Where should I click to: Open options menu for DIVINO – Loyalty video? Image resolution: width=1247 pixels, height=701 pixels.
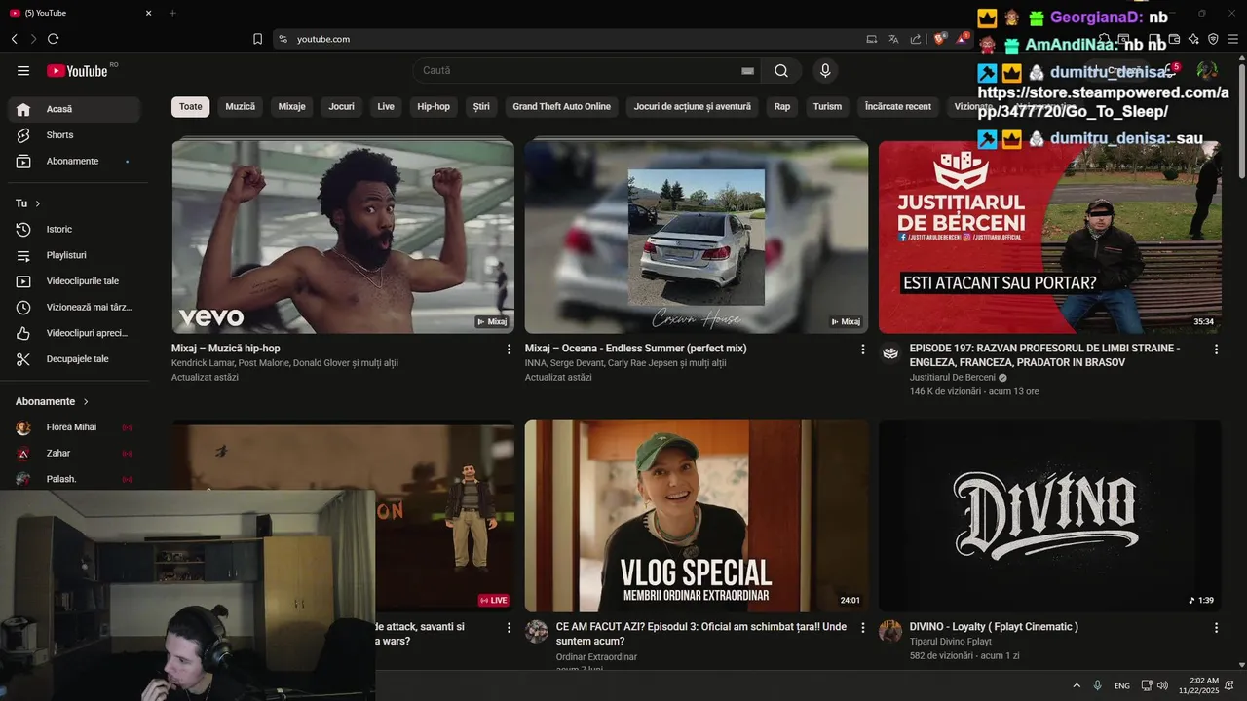point(1216,628)
